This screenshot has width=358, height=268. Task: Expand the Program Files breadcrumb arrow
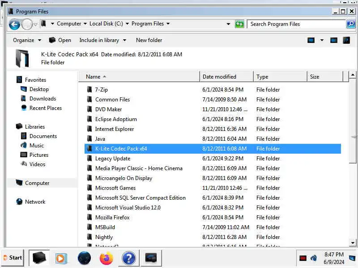point(168,24)
